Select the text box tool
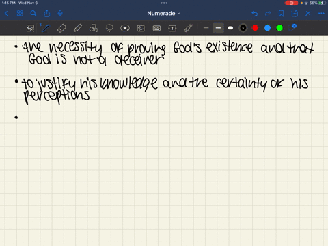Screen dimensions: 328x246 pyautogui.click(x=172, y=28)
